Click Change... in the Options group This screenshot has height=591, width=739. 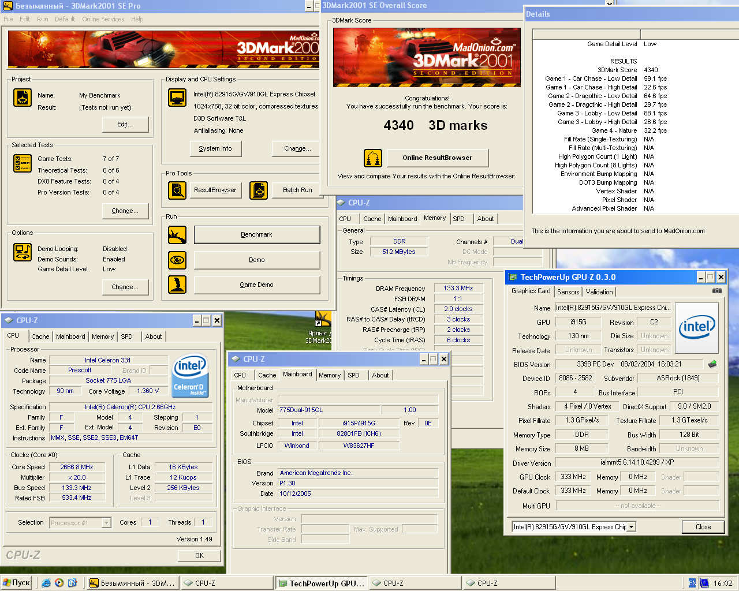(125, 287)
